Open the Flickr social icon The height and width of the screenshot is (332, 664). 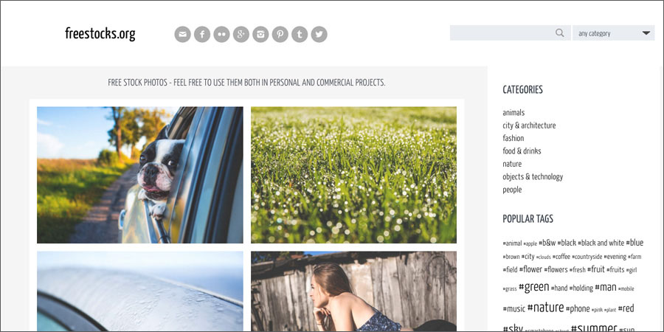221,34
